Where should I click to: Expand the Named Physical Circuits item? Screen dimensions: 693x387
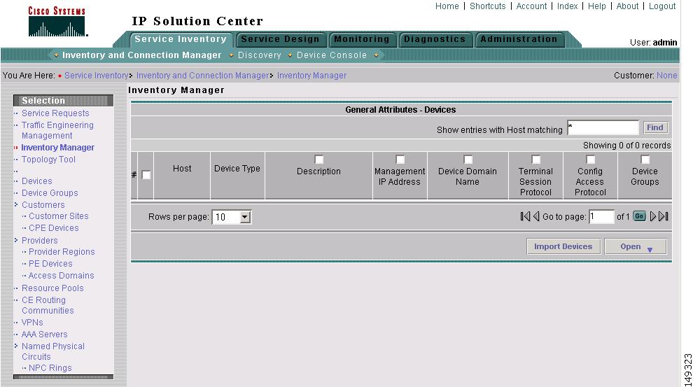click(16, 346)
